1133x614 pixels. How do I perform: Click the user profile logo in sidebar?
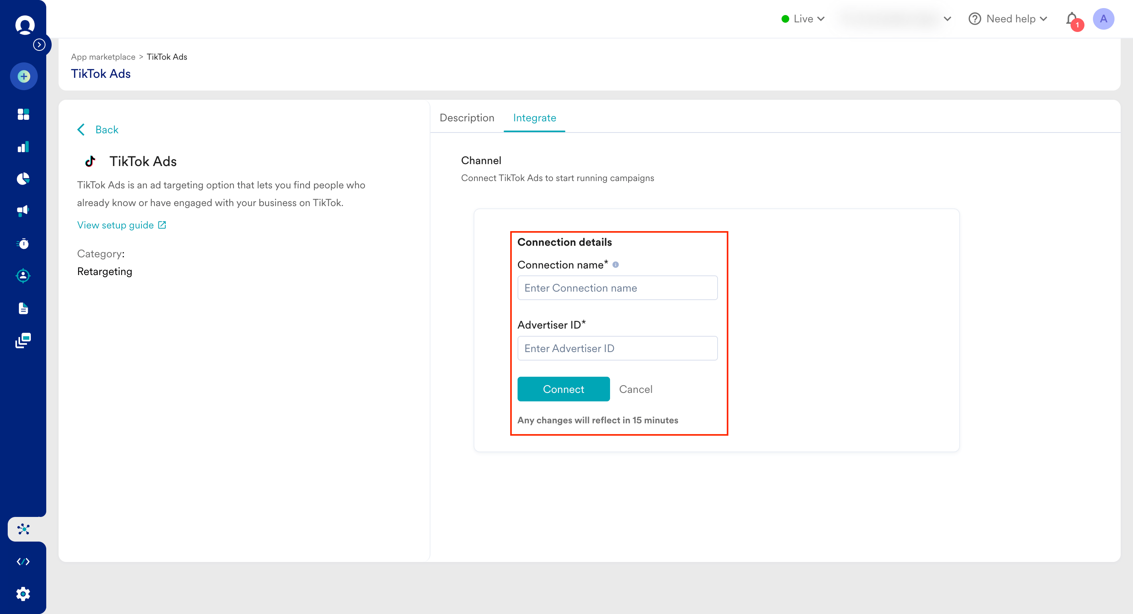click(25, 25)
